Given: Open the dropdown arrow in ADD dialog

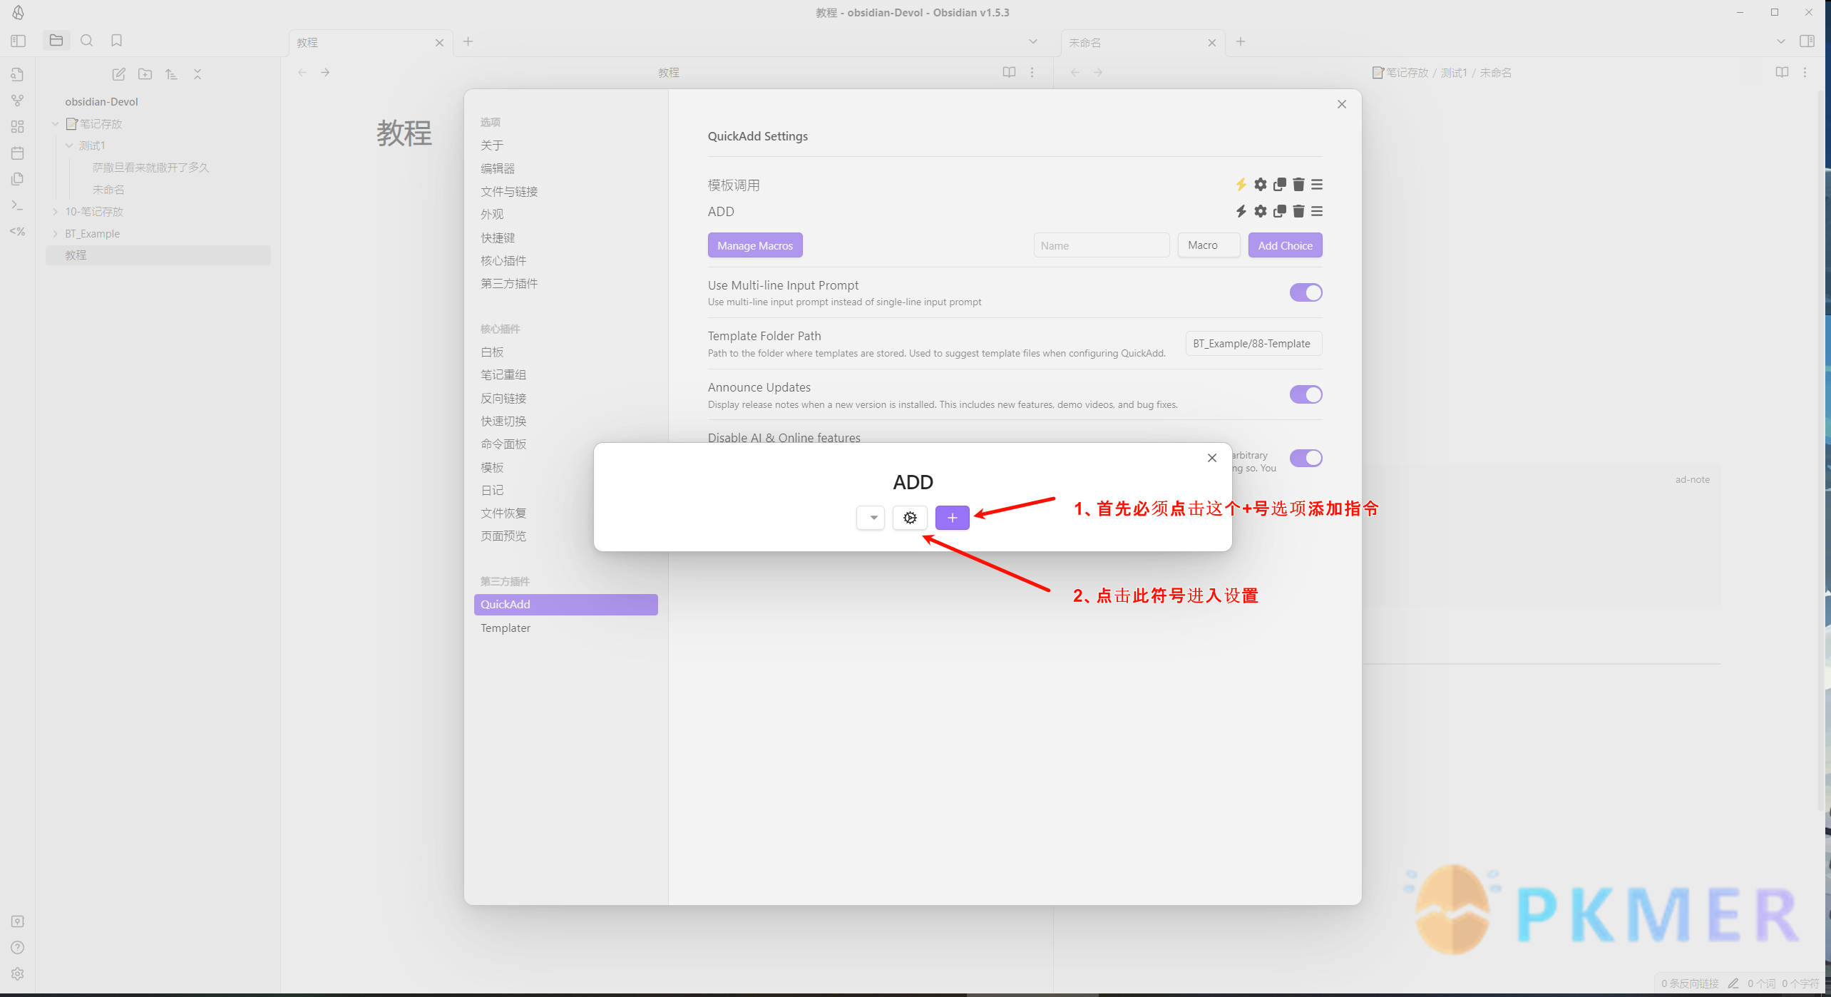Looking at the screenshot, I should pos(871,518).
